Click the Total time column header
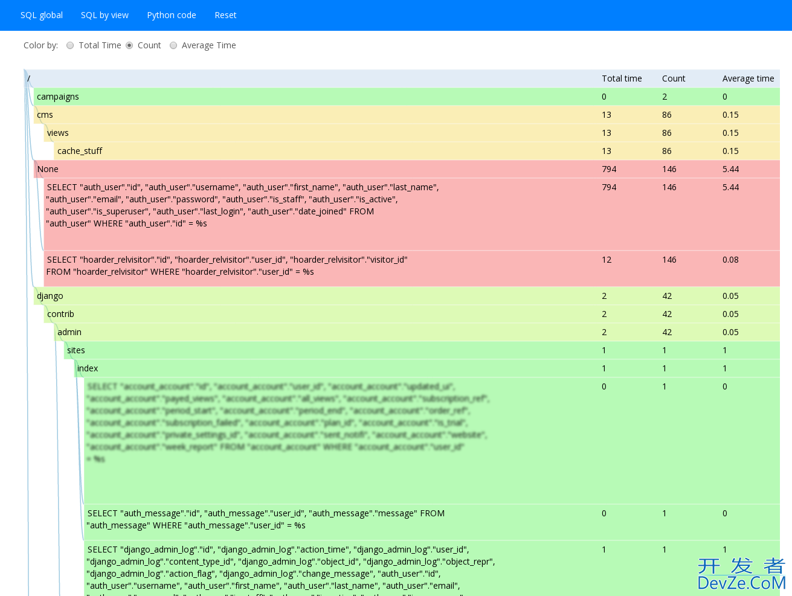The height and width of the screenshot is (596, 792). (622, 79)
